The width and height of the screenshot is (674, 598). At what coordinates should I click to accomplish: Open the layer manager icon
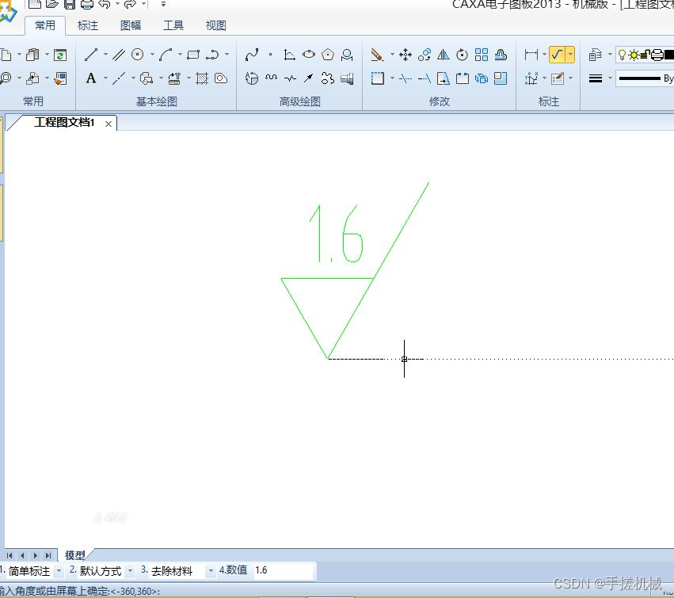point(595,55)
